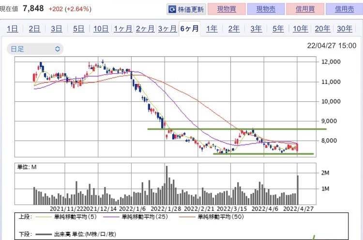The image size is (363, 240).
Task: Select the 3ヶ月 chart range
Action: coord(167,29)
